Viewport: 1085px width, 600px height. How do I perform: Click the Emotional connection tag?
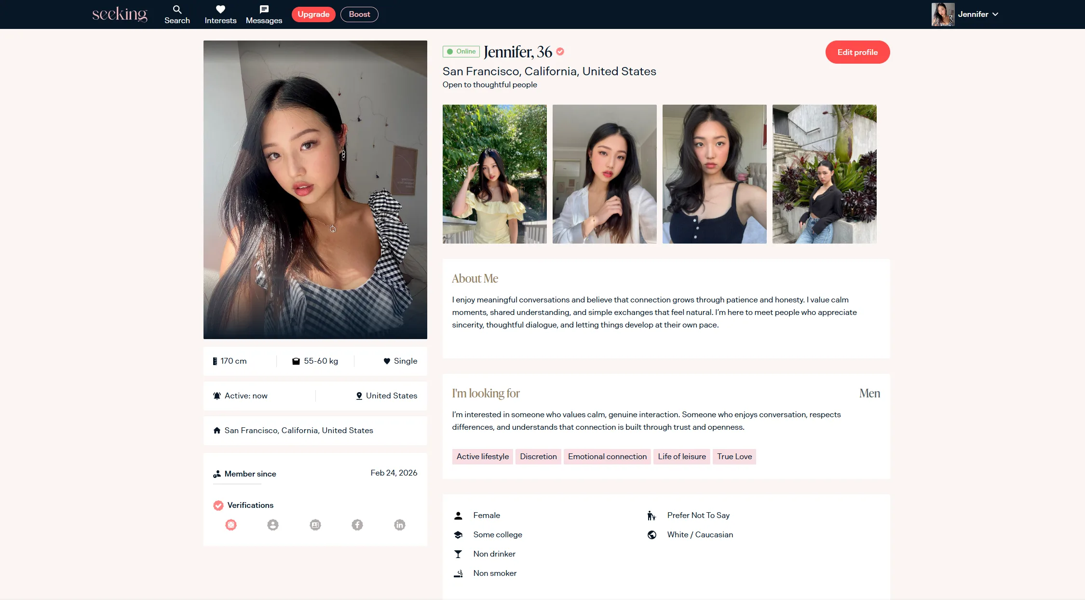pos(607,457)
